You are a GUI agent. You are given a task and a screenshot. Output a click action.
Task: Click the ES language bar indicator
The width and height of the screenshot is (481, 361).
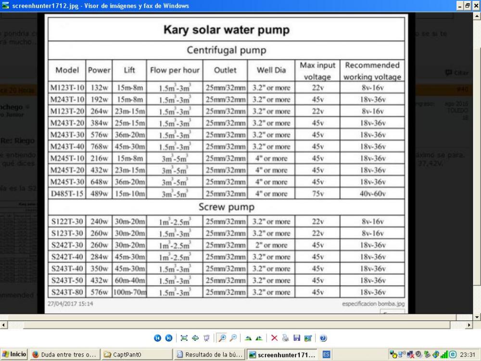327,355
